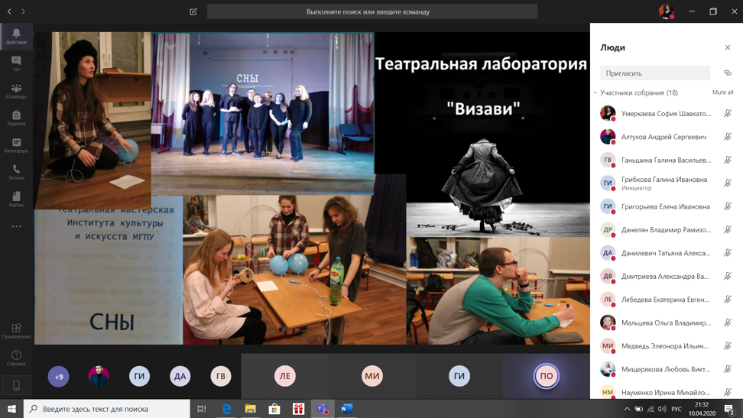Viewport: 743px width, 418px height.
Task: Select the ДА participant avatar in strip
Action: (180, 376)
